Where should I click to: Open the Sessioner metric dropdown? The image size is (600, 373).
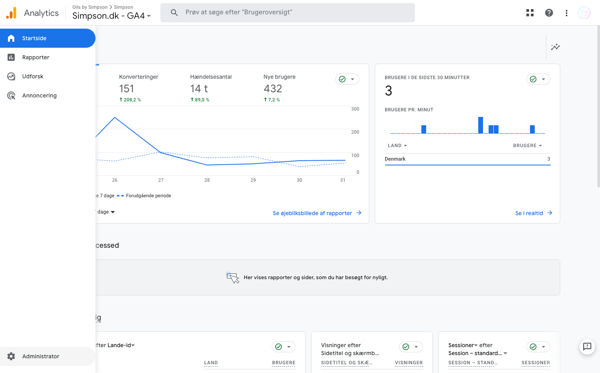click(x=463, y=345)
